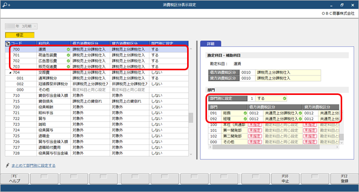Click the pencil icon beside まとめて部門別に設定する
Screen dimensions: 359x192
(x=8, y=165)
